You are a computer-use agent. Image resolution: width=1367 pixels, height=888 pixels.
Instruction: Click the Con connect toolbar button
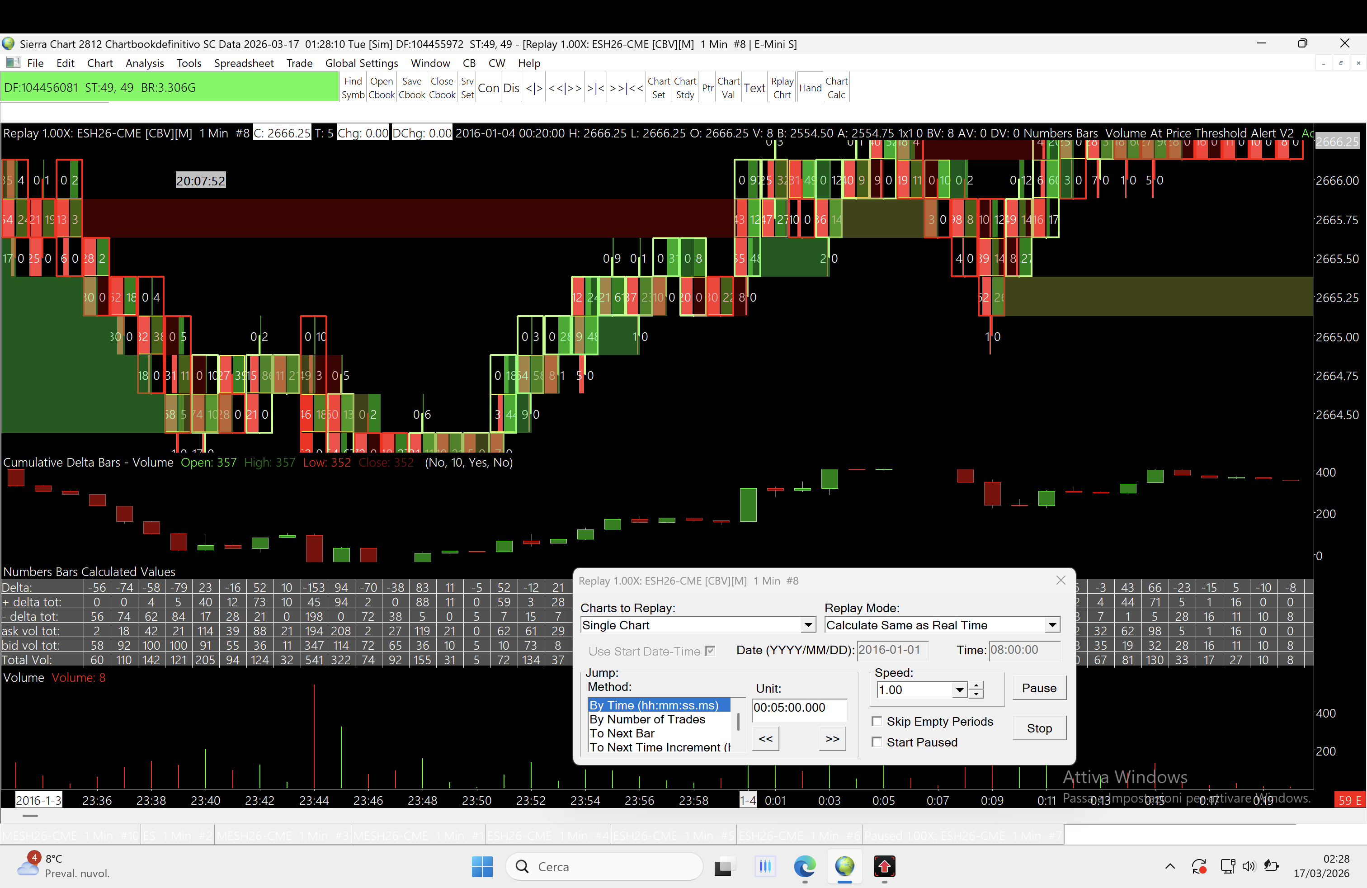coord(488,88)
